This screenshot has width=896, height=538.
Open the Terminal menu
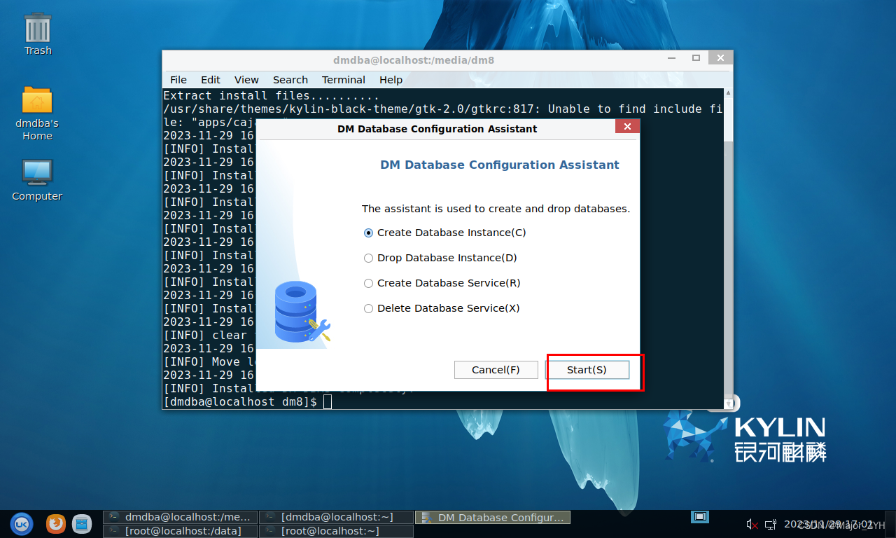[343, 80]
